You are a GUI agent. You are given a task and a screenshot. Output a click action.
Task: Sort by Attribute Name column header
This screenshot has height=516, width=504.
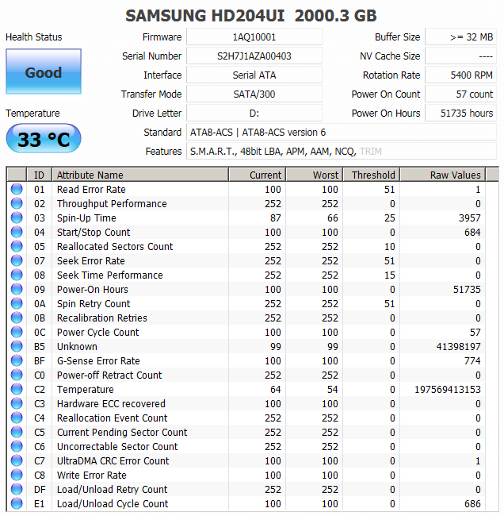coord(140,175)
